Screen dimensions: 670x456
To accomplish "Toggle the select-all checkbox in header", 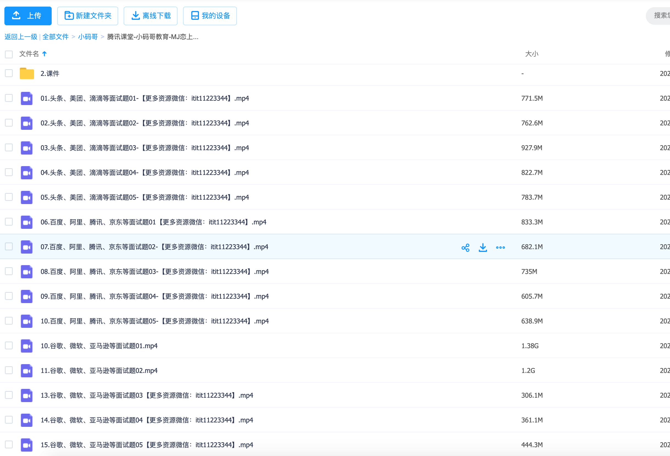I will 9,54.
